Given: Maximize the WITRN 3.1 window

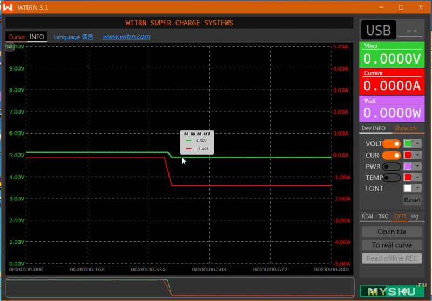Looking at the screenshot, I should (401, 7).
